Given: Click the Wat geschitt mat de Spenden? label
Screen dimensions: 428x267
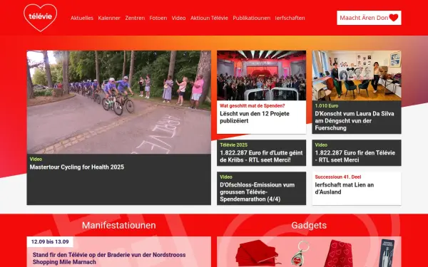Looking at the screenshot, I should pos(253,105).
